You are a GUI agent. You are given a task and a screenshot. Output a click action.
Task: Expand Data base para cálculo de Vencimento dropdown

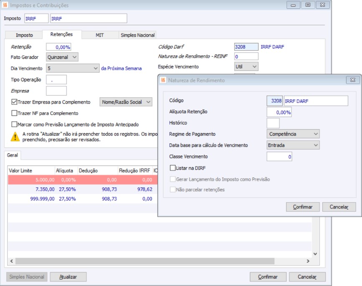point(293,145)
